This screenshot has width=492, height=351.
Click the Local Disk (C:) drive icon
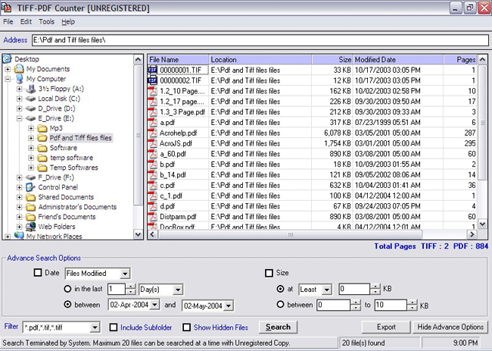tap(30, 99)
